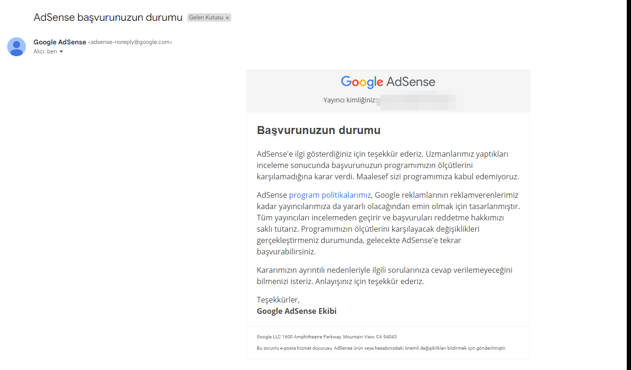The height and width of the screenshot is (370, 631).
Task: Click the Teşekkürler closing line
Action: point(278,300)
